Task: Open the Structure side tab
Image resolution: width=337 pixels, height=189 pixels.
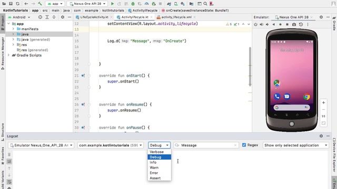Action: tap(3, 132)
